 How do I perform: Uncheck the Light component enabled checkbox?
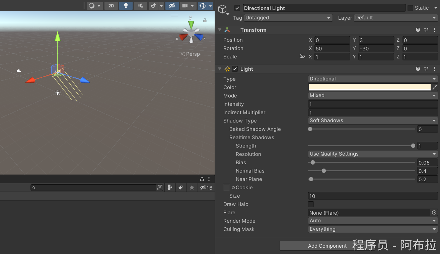coord(235,69)
